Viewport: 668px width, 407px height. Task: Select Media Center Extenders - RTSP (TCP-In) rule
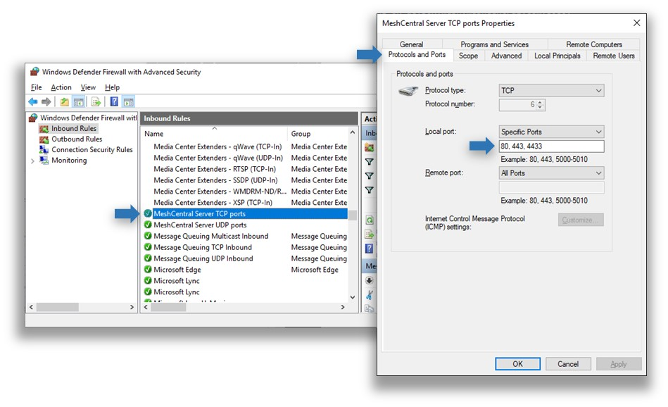tap(245, 169)
